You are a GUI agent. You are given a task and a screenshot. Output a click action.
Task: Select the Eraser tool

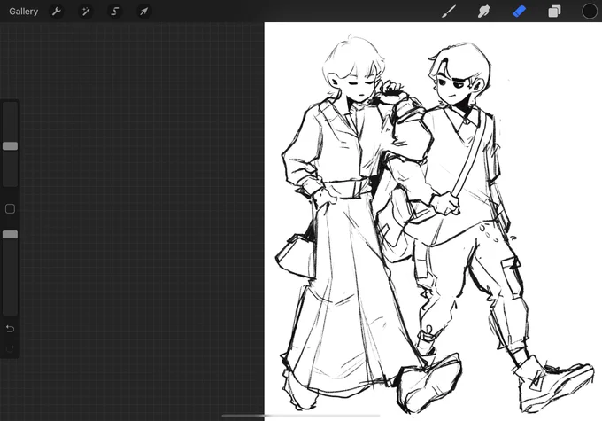pos(519,12)
